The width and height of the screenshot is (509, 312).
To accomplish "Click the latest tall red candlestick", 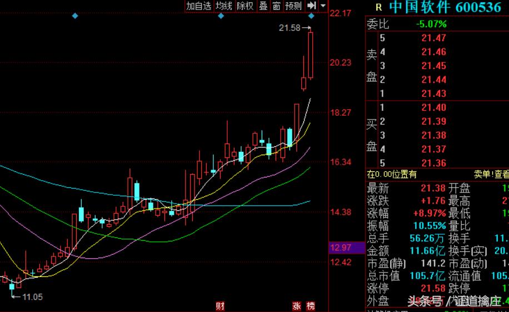I will (311, 55).
